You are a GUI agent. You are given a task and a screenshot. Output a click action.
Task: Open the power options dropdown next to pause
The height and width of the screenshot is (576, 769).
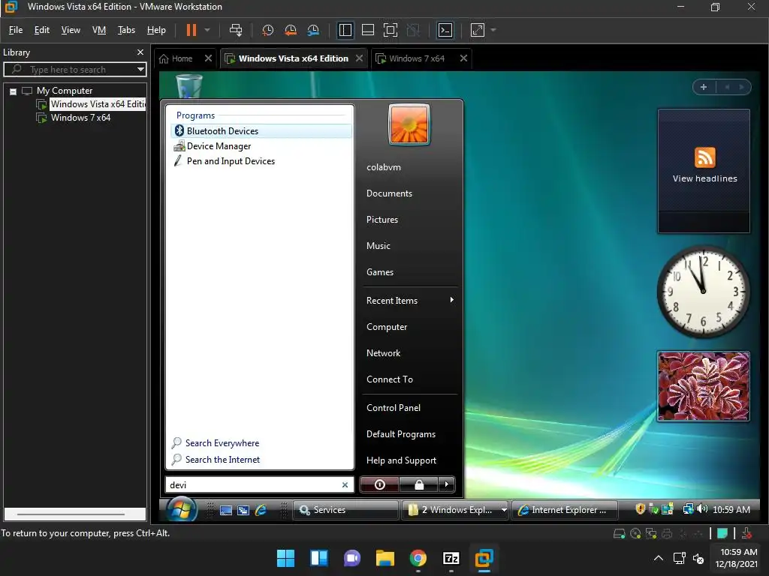click(x=207, y=30)
